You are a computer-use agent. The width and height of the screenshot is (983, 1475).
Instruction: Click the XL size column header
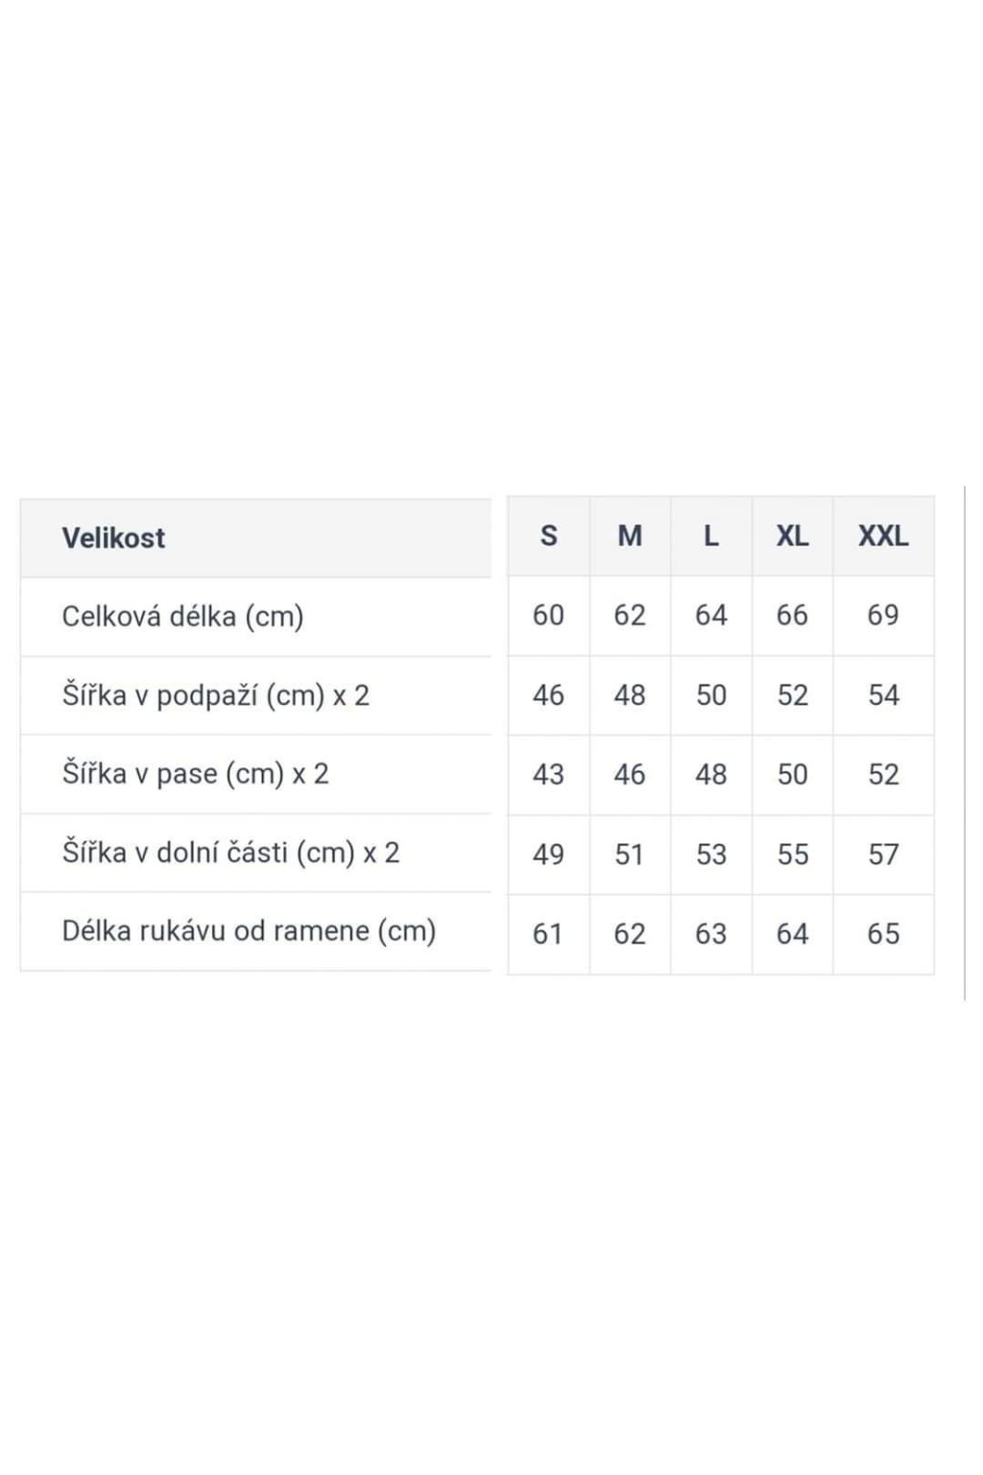[792, 536]
